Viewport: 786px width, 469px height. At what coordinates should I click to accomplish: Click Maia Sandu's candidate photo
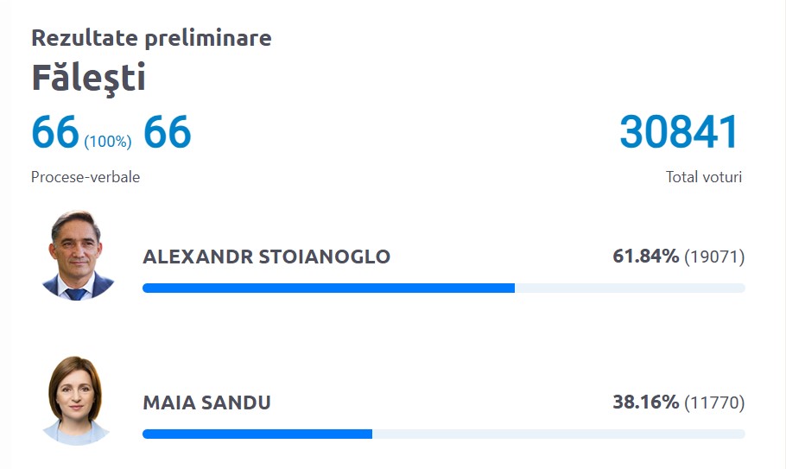pos(78,401)
